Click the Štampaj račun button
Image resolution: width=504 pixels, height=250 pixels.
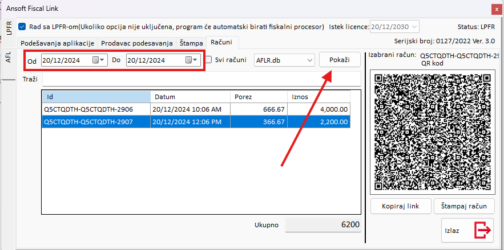point(465,206)
